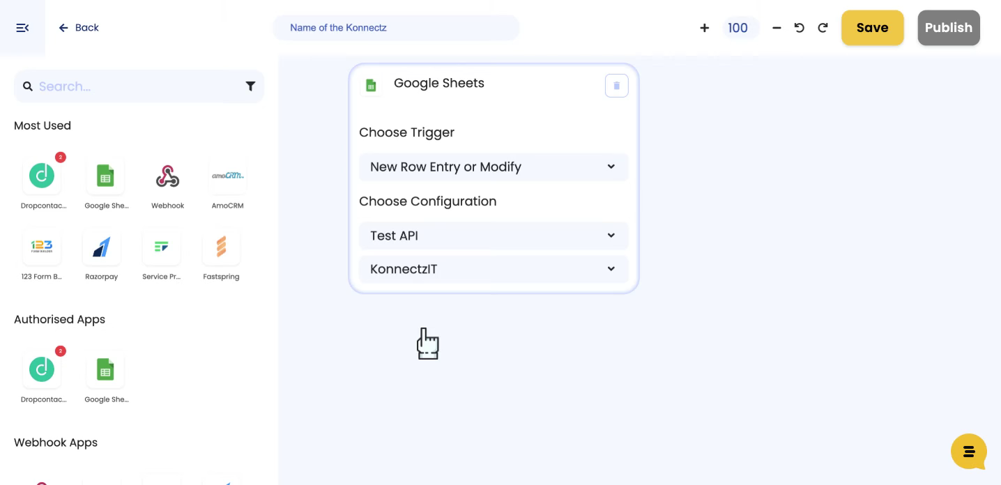
Task: Collapse the sidebar with the menu icon
Action: pos(22,28)
